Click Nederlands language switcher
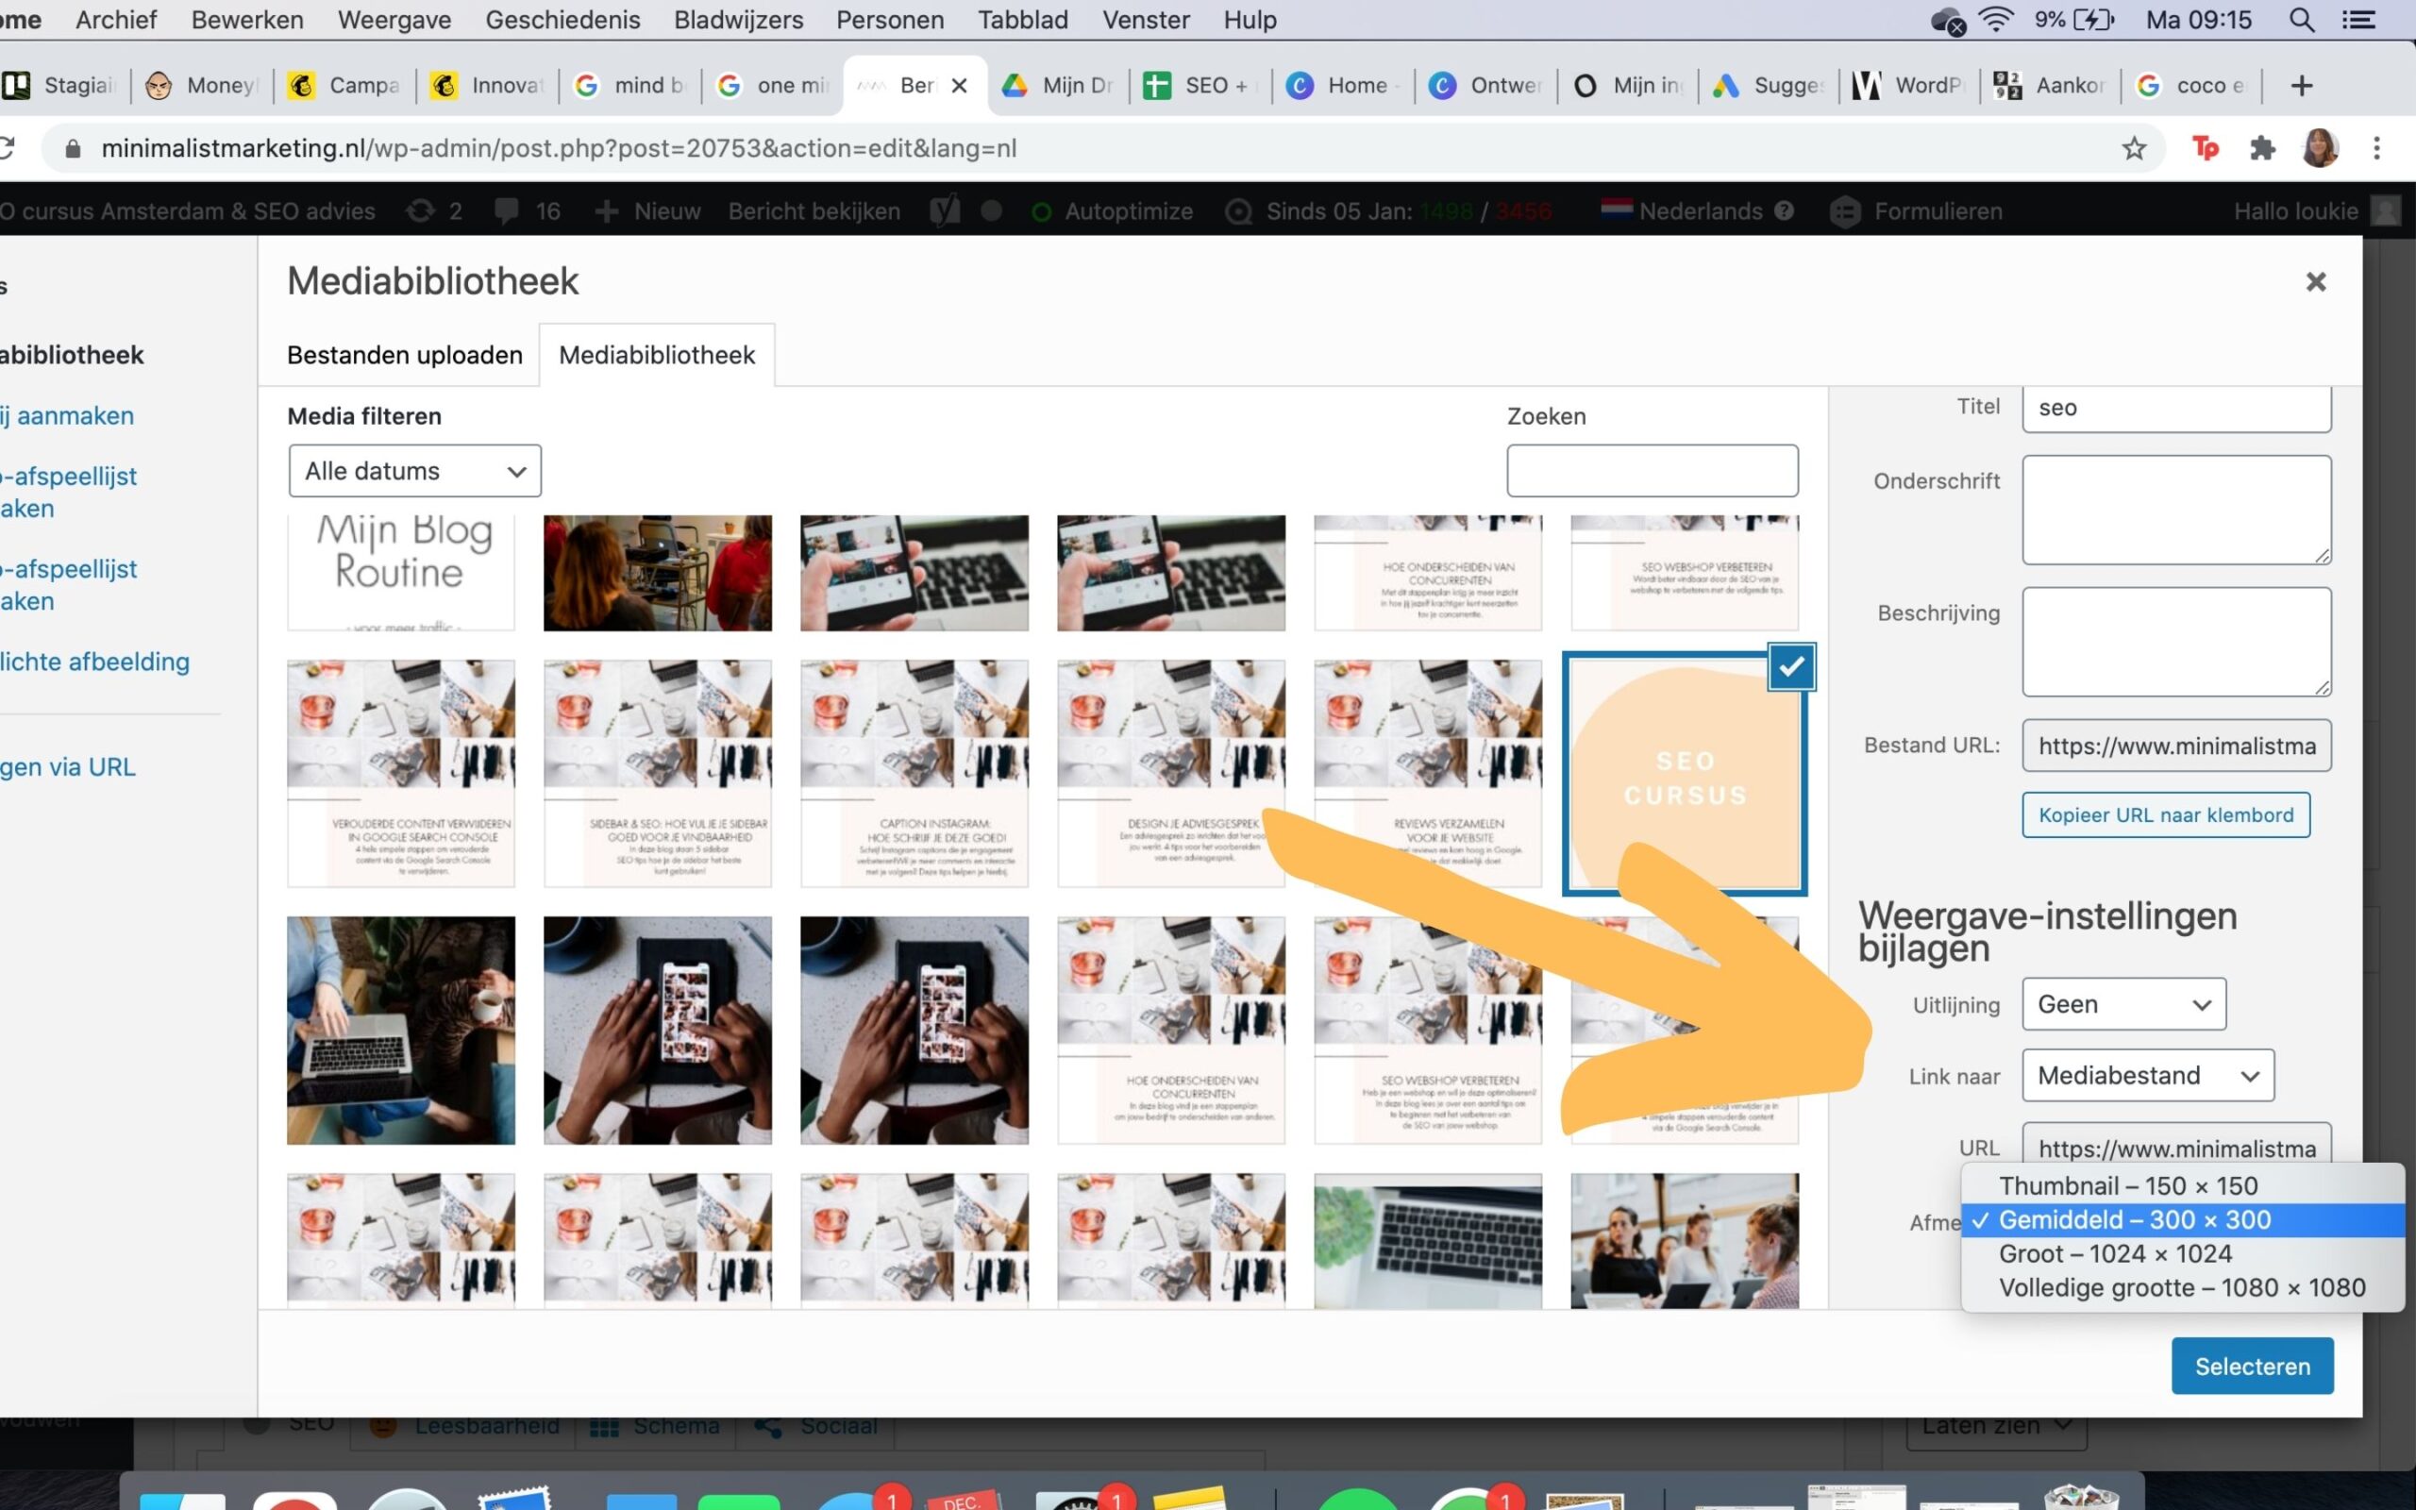This screenshot has width=2416, height=1510. [x=1697, y=210]
